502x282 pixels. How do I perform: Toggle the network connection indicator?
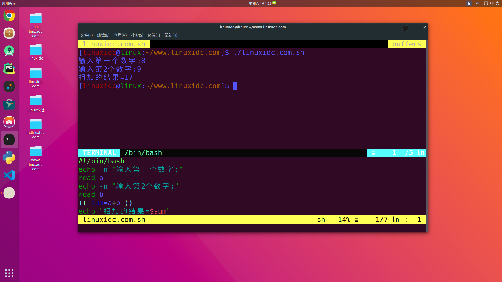pyautogui.click(x=486, y=3)
